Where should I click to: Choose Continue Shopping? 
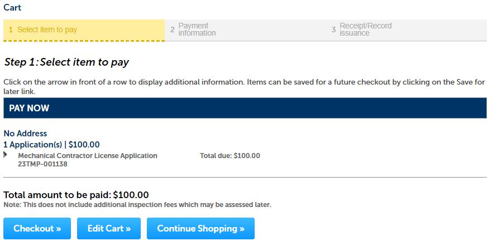tap(200, 228)
